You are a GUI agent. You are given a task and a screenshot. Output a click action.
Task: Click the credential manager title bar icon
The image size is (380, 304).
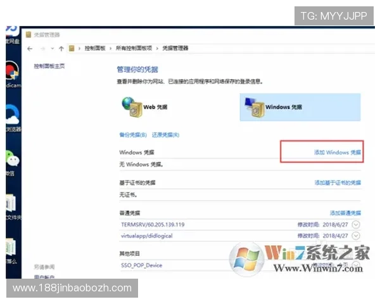pos(28,35)
